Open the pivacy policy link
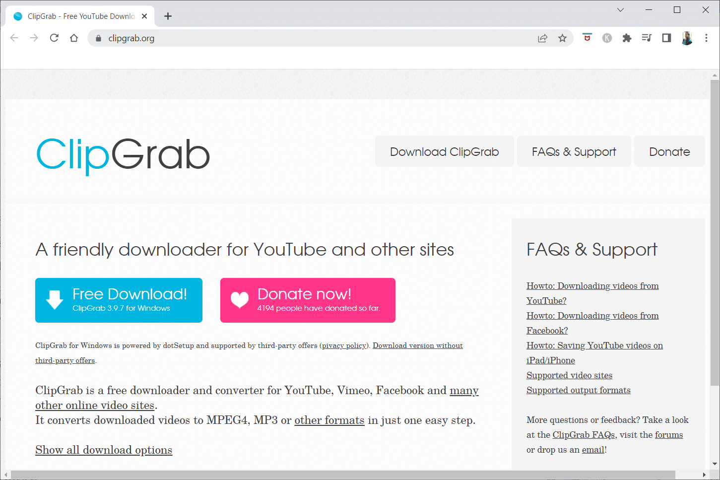The width and height of the screenshot is (720, 480). [x=344, y=345]
